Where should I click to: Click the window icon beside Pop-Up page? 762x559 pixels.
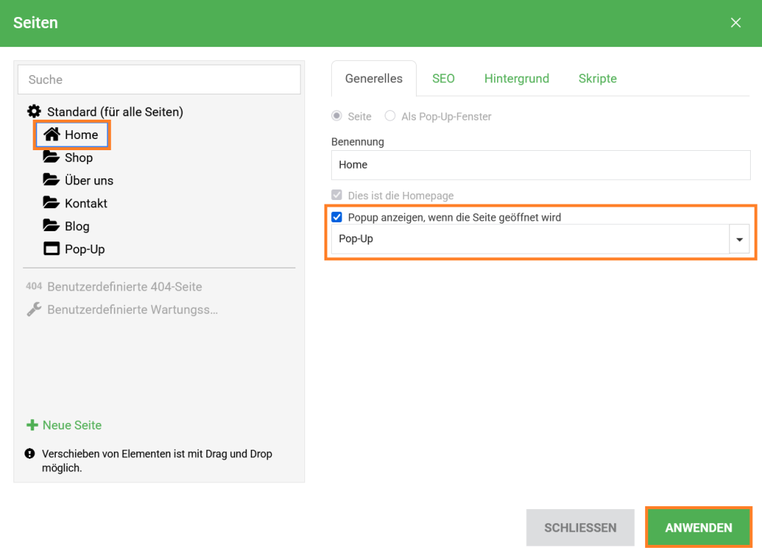[x=51, y=250]
